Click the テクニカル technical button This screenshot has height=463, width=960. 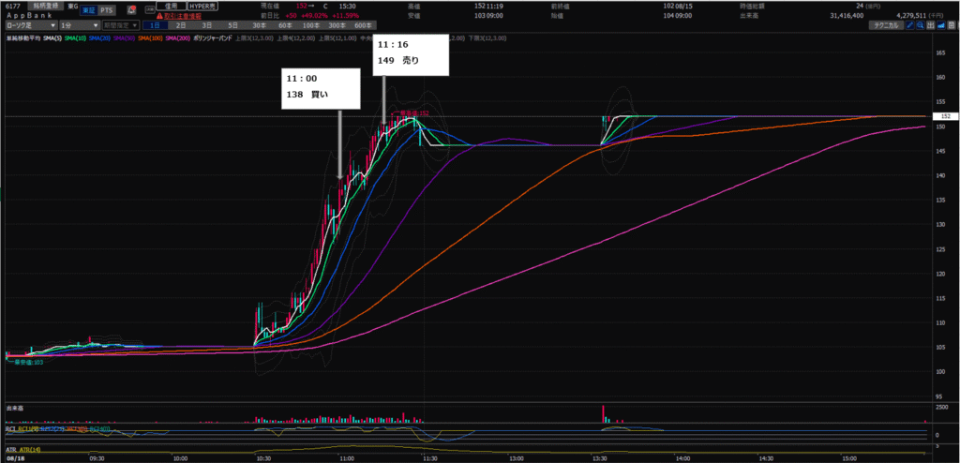(887, 25)
